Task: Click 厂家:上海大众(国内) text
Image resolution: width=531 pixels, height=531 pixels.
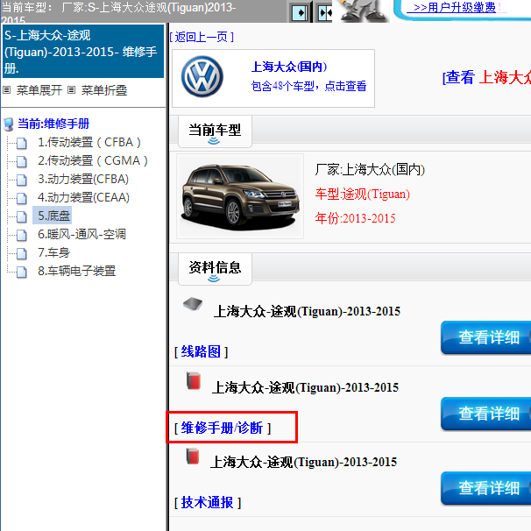Action: (x=370, y=169)
